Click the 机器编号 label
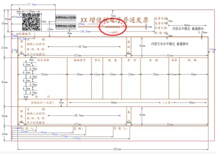Viewport: 216px width, 154px height. coord(25,34)
